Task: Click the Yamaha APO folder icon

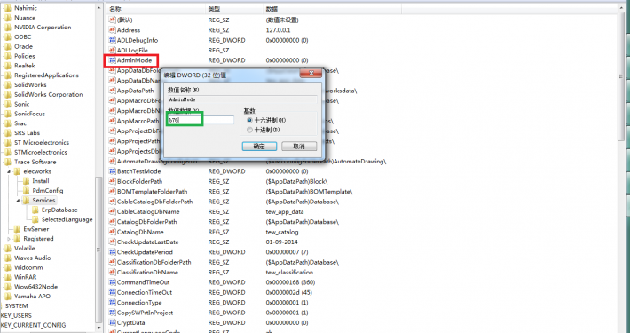Action: (8, 297)
